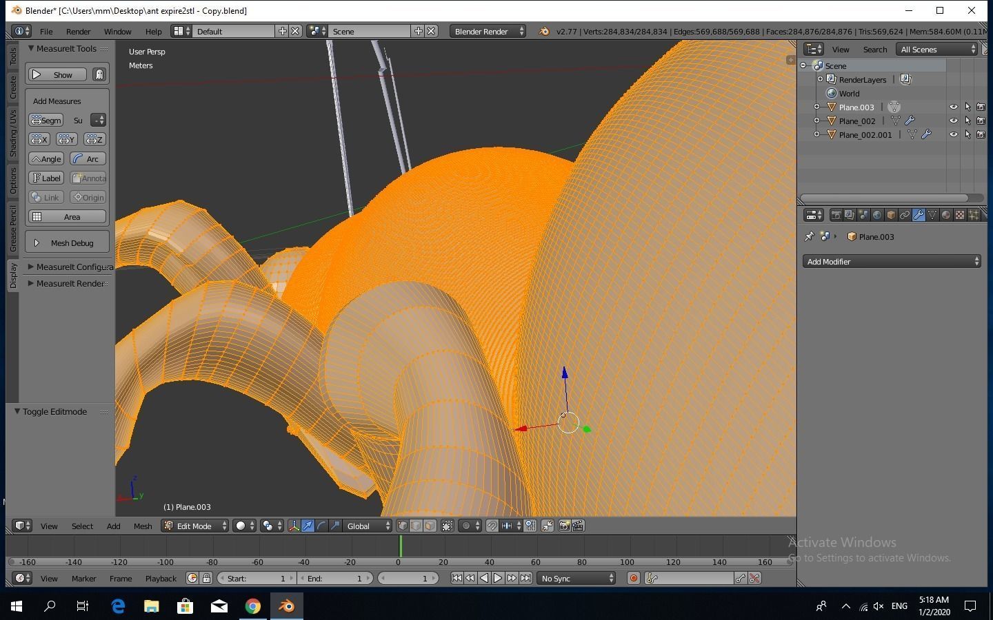Add an Area measure
Screen dimensions: 993x620
tap(68, 216)
